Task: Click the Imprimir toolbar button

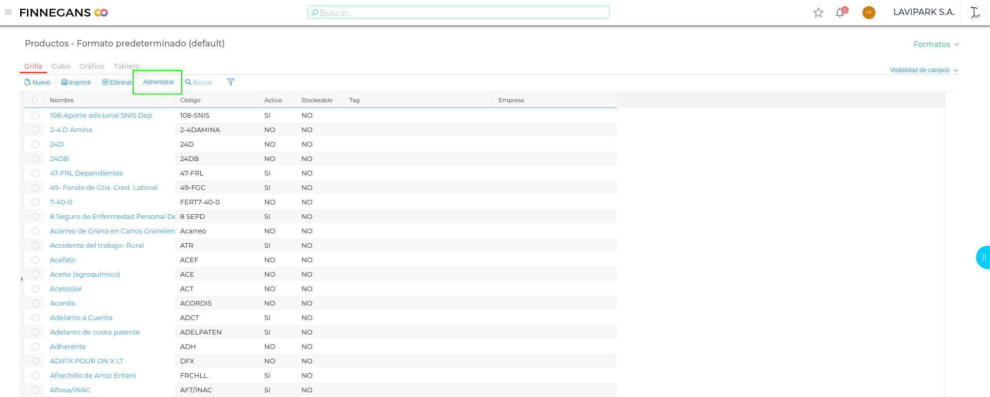Action: (x=76, y=83)
